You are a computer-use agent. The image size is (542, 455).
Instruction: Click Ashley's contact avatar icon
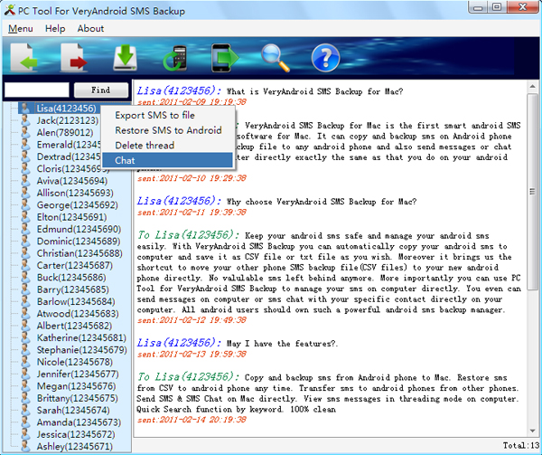25,446
